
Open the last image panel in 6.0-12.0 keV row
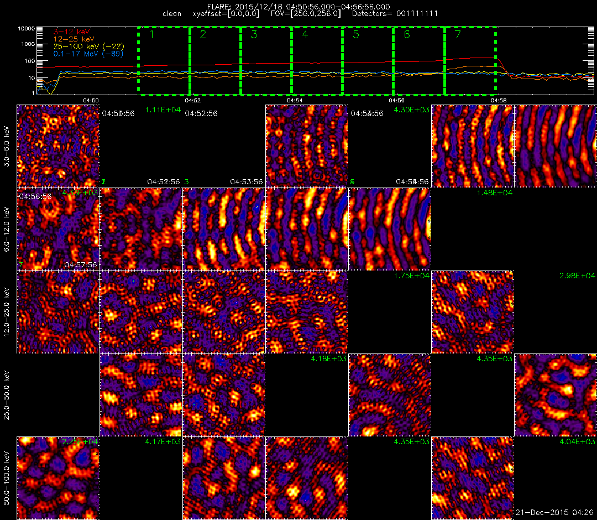(390, 229)
